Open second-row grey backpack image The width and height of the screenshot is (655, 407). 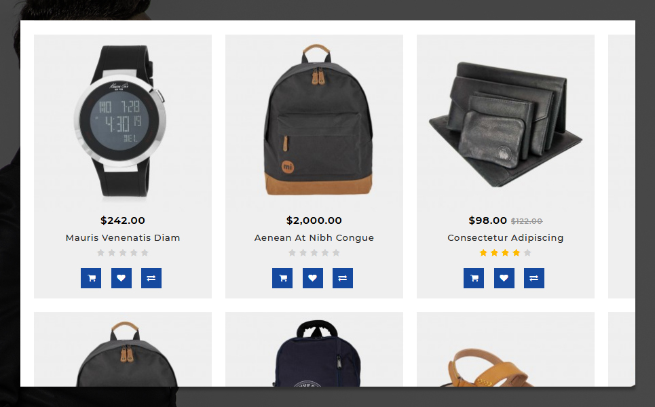[x=126, y=353]
